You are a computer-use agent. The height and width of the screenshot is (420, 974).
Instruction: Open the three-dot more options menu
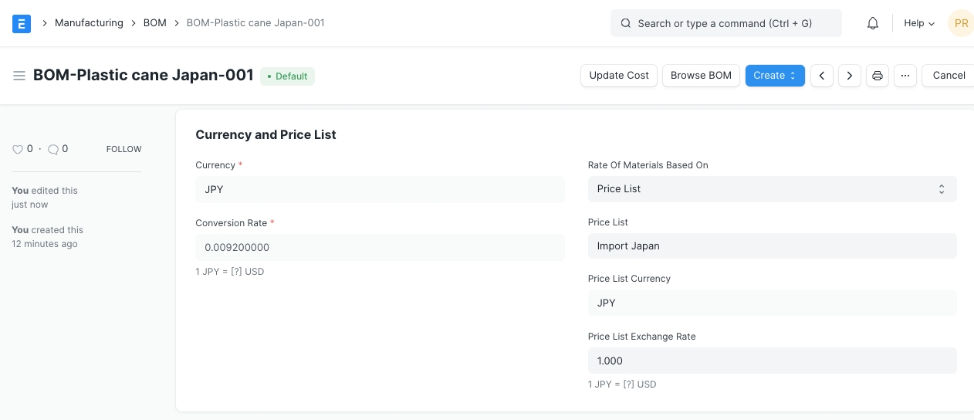point(905,76)
